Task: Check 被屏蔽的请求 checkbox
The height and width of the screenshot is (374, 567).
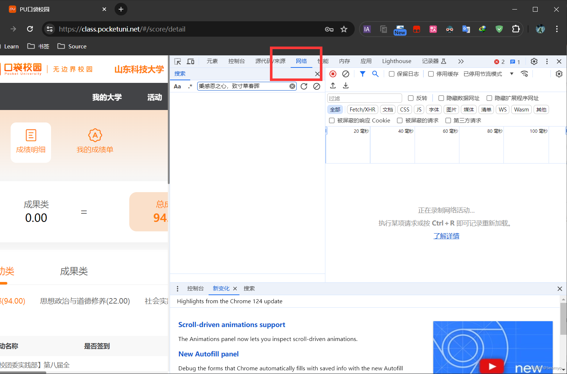Action: (x=400, y=120)
